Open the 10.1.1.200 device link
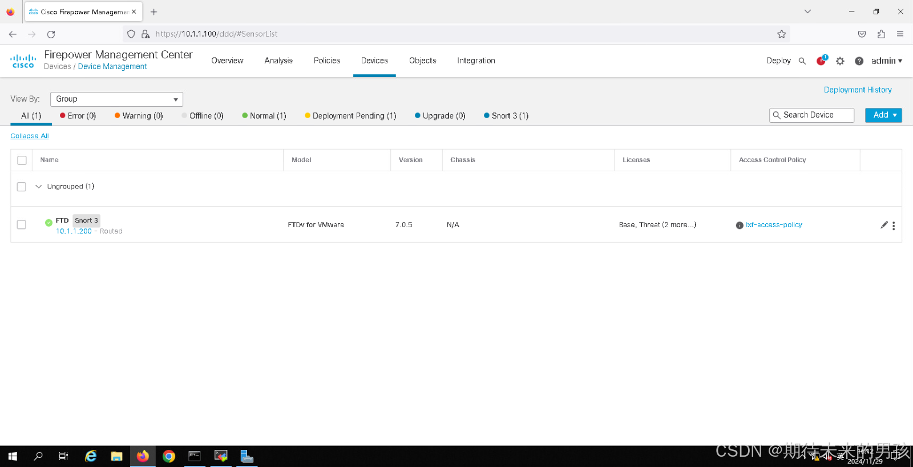Image resolution: width=913 pixels, height=467 pixels. (x=74, y=231)
